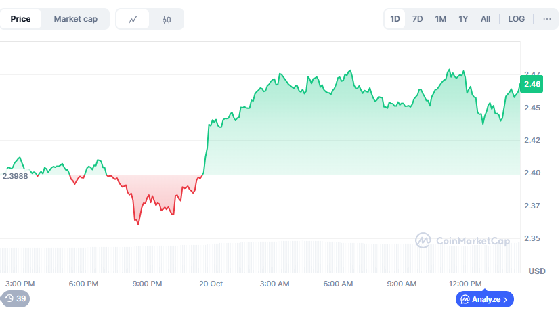The image size is (560, 310).
Task: Open the three-dot more options menu
Action: point(546,19)
